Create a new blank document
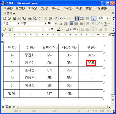This screenshot has height=114, width=116. click(5, 18)
